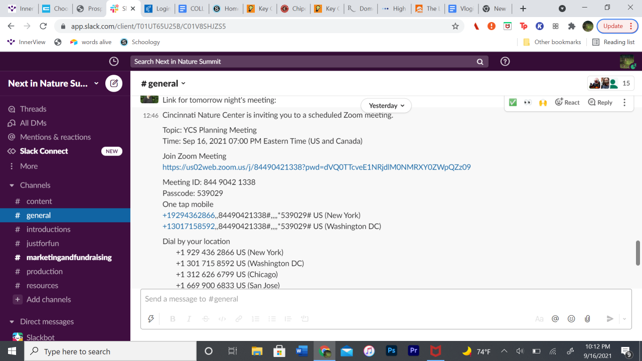The height and width of the screenshot is (361, 642).
Task: Open Chrome Extensions puzzle icon
Action: [571, 26]
